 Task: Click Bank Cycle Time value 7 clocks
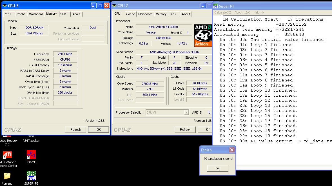[x=65, y=87]
